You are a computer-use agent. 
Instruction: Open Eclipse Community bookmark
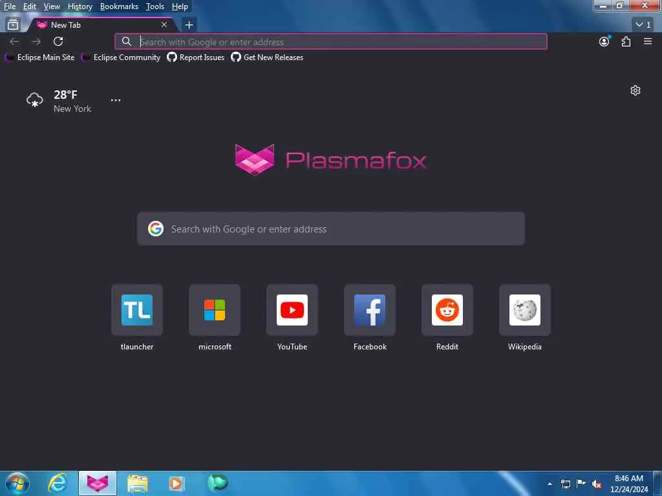[x=121, y=57]
